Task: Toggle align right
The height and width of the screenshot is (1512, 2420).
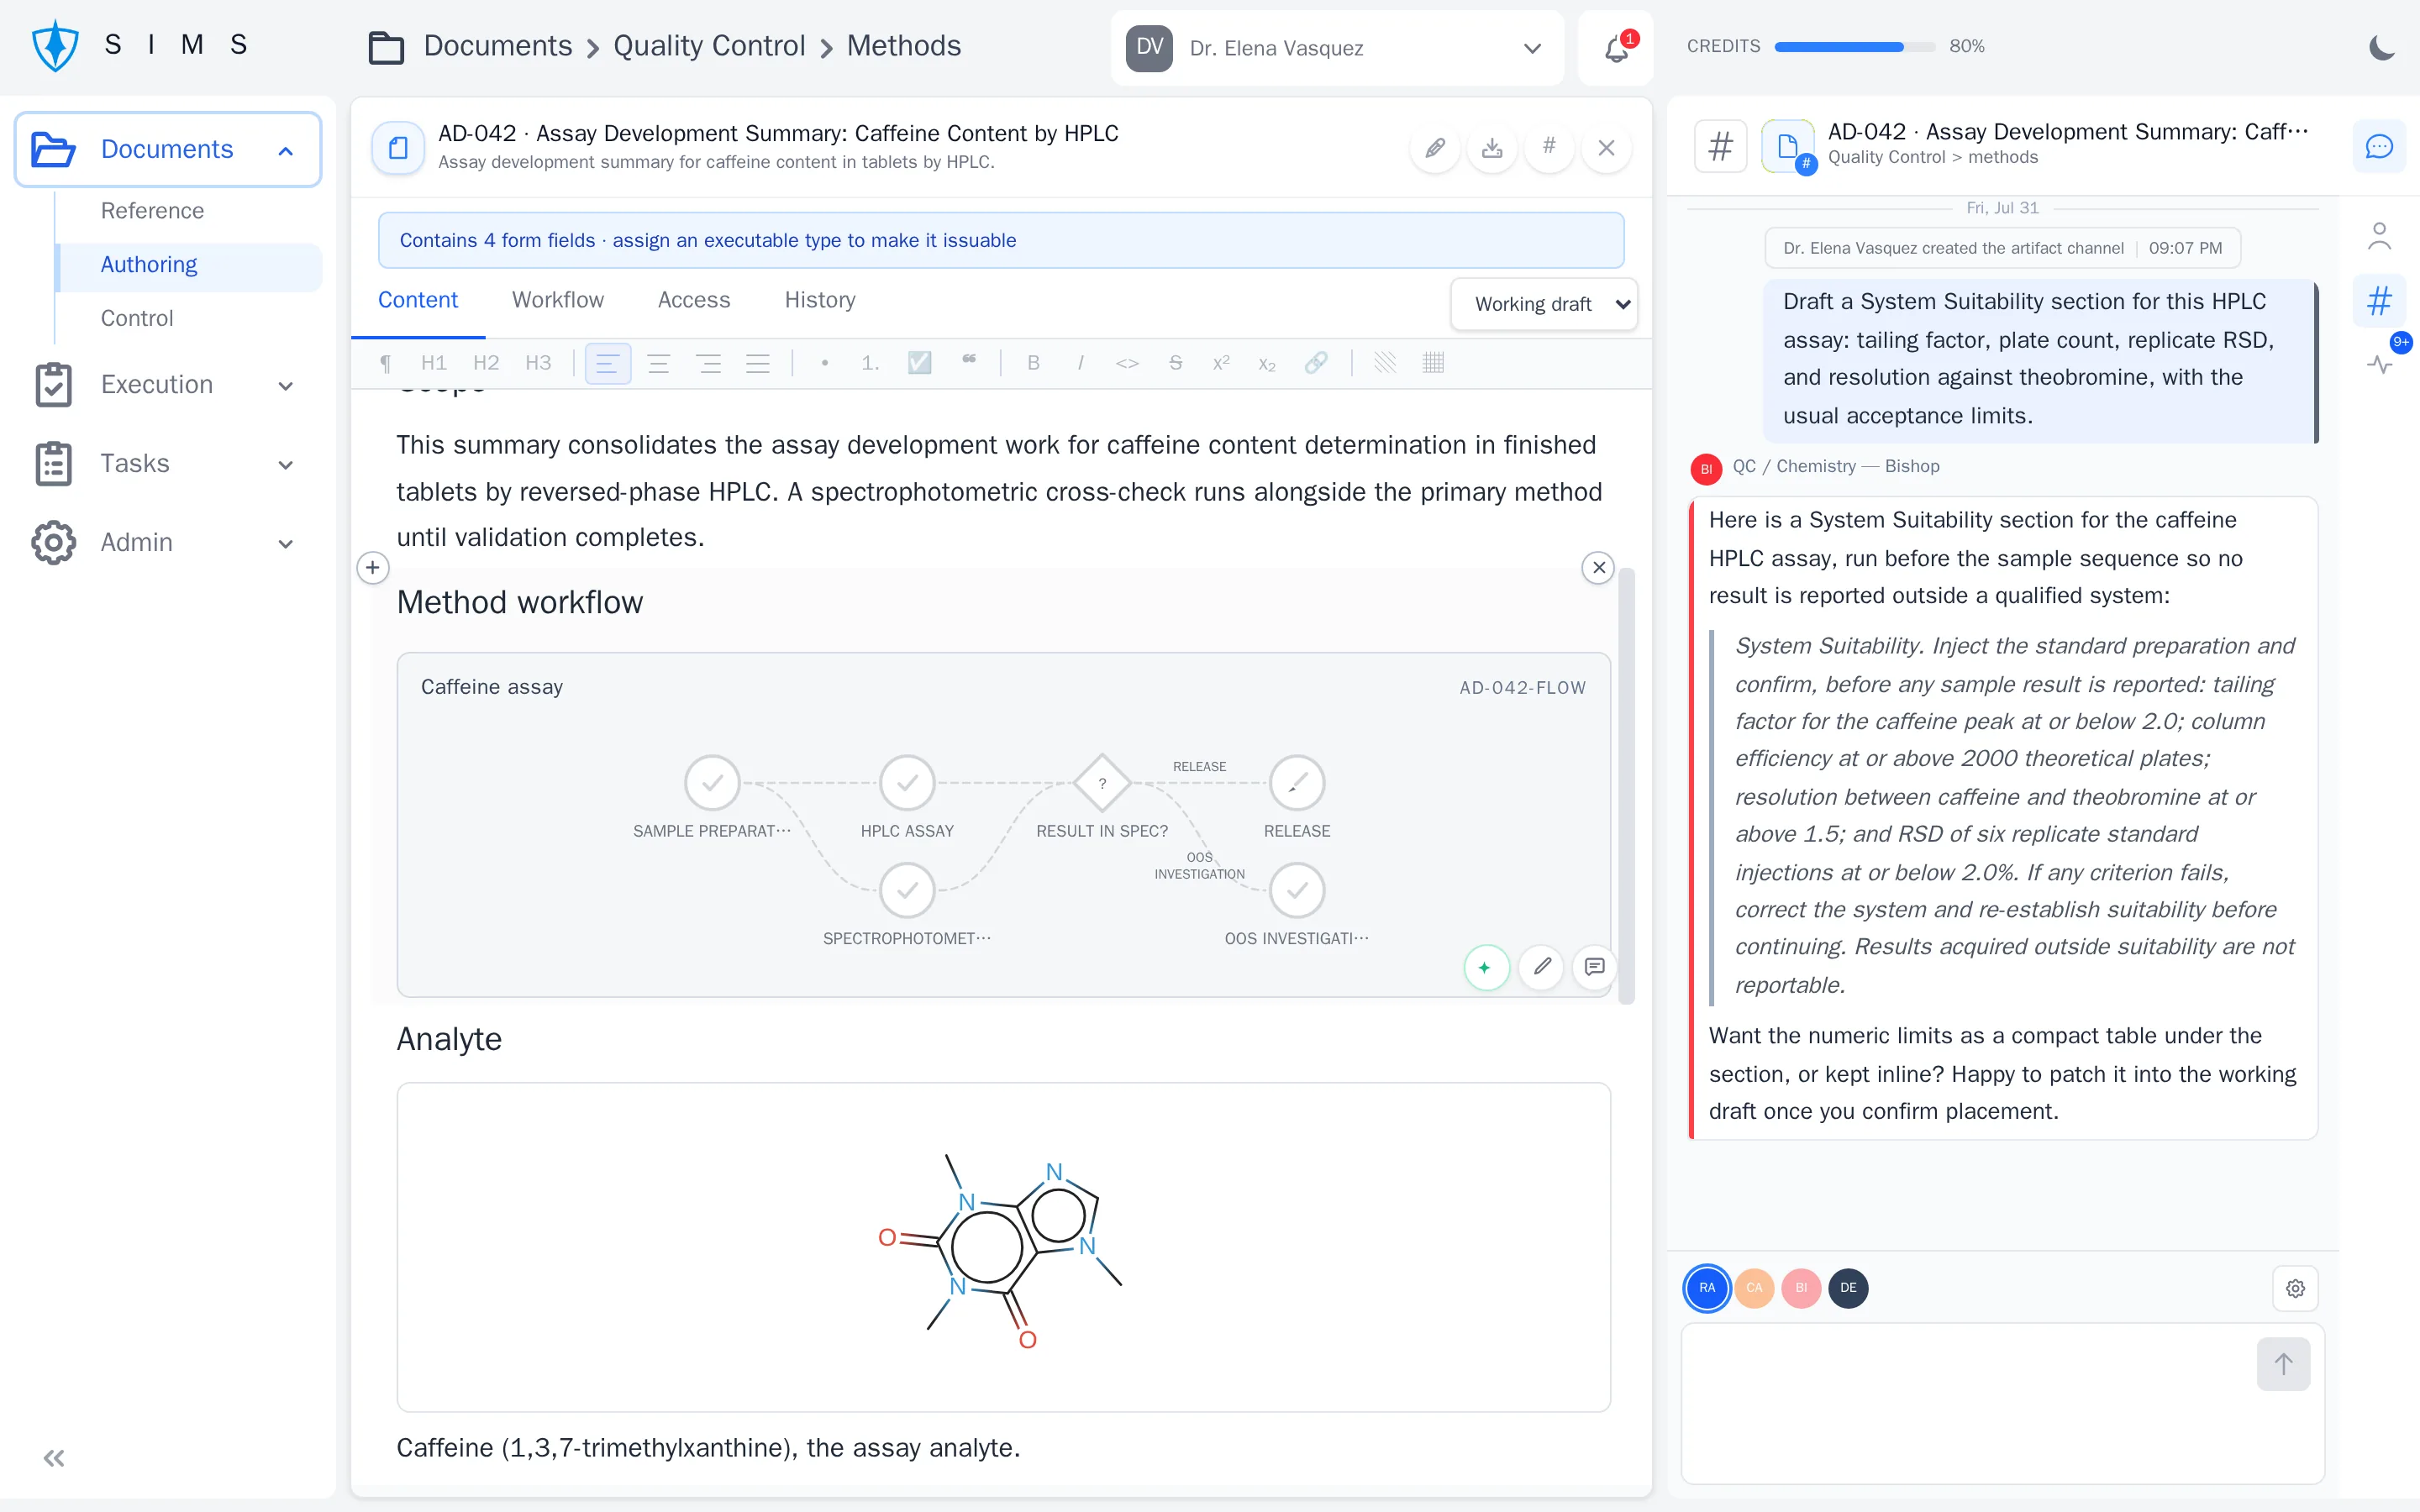Action: 709,363
